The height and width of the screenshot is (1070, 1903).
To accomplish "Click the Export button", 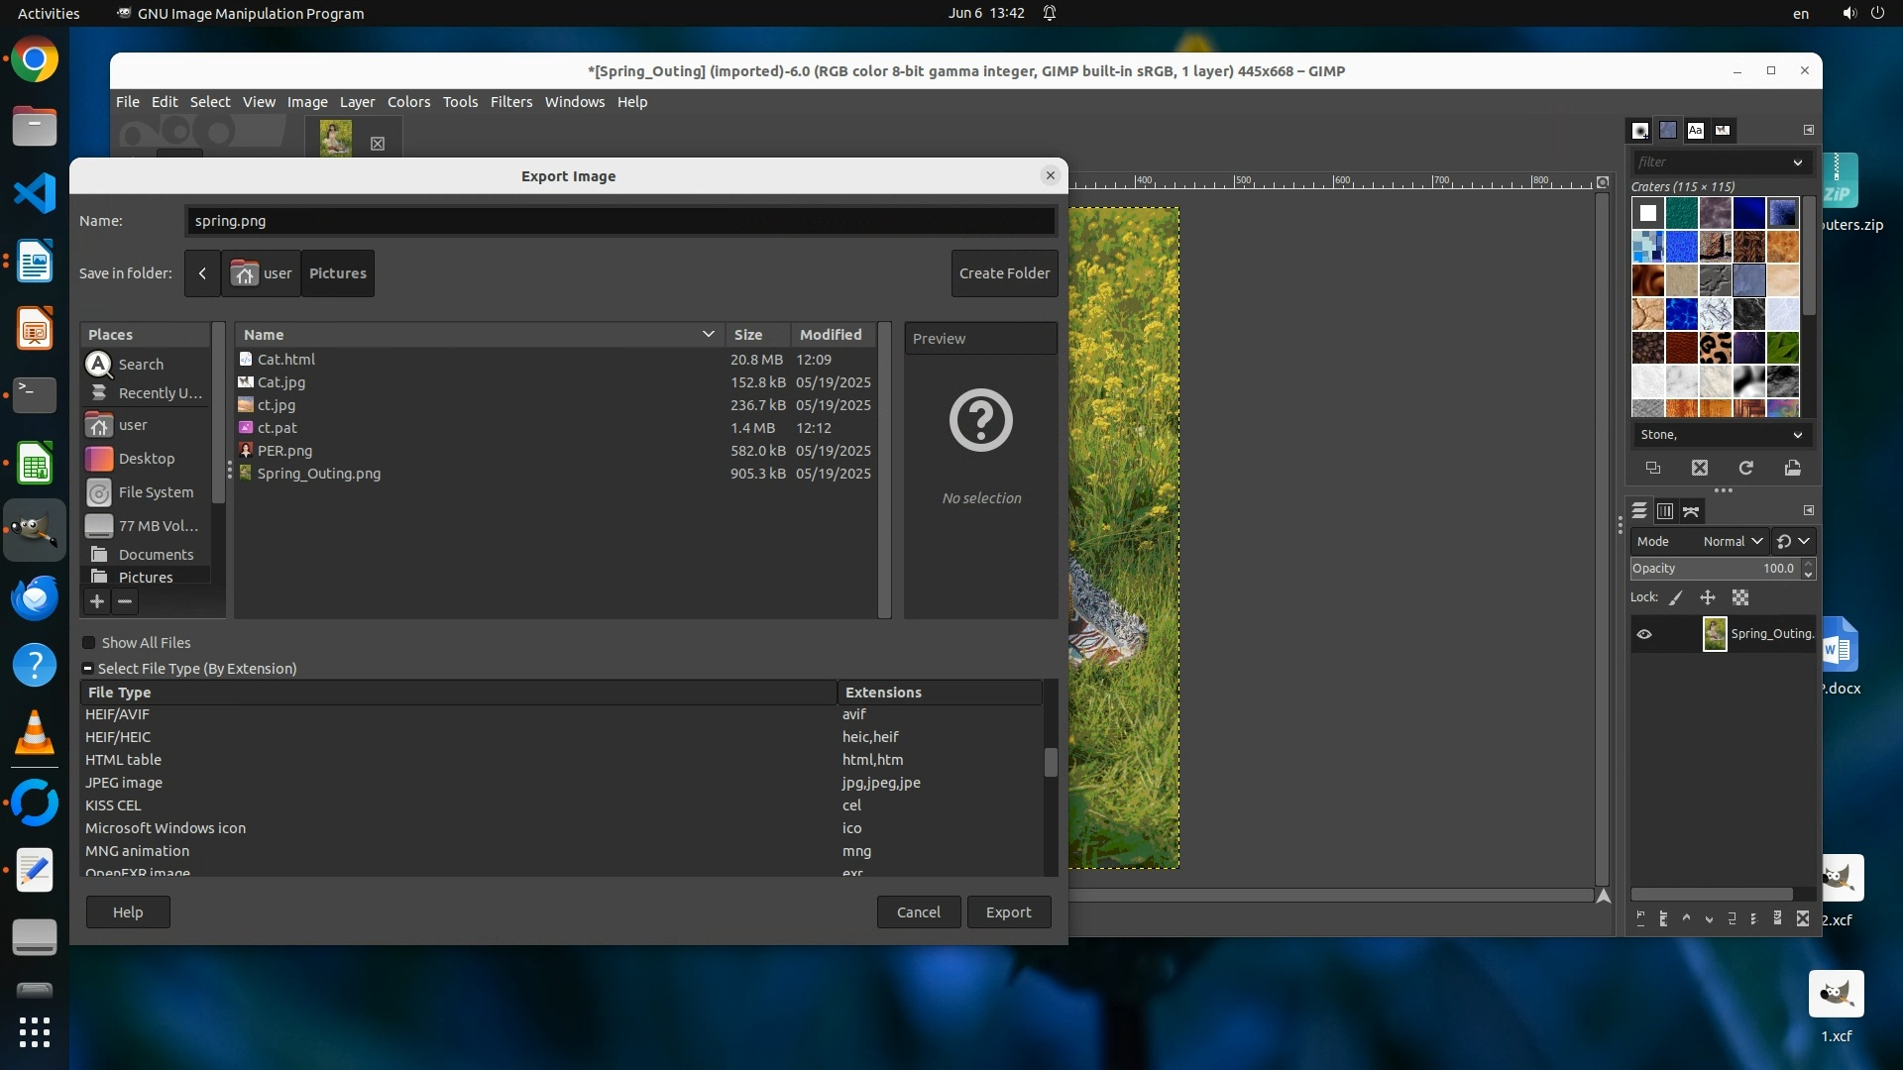I will coord(1008,912).
